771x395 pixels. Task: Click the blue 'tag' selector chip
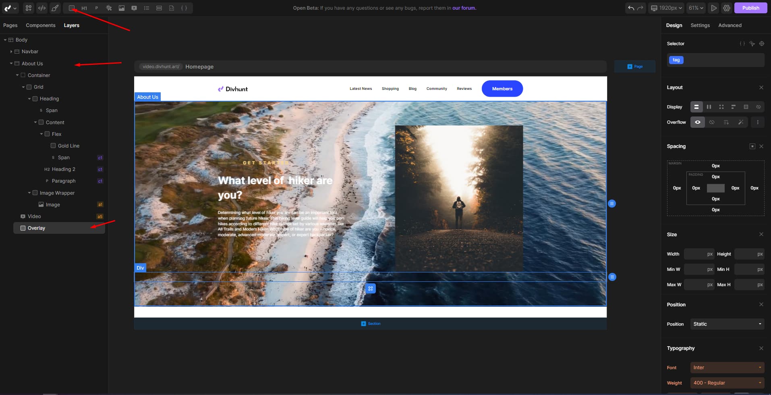click(676, 60)
